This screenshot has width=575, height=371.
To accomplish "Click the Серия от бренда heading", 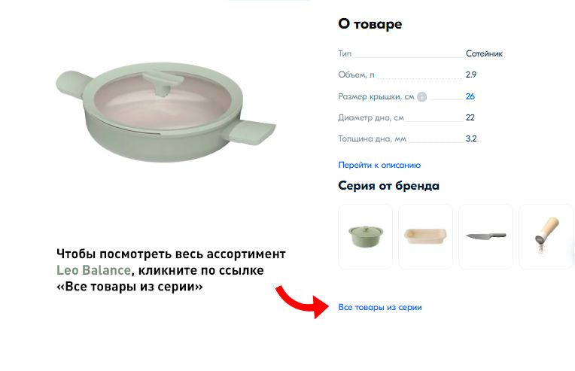I will coord(388,185).
